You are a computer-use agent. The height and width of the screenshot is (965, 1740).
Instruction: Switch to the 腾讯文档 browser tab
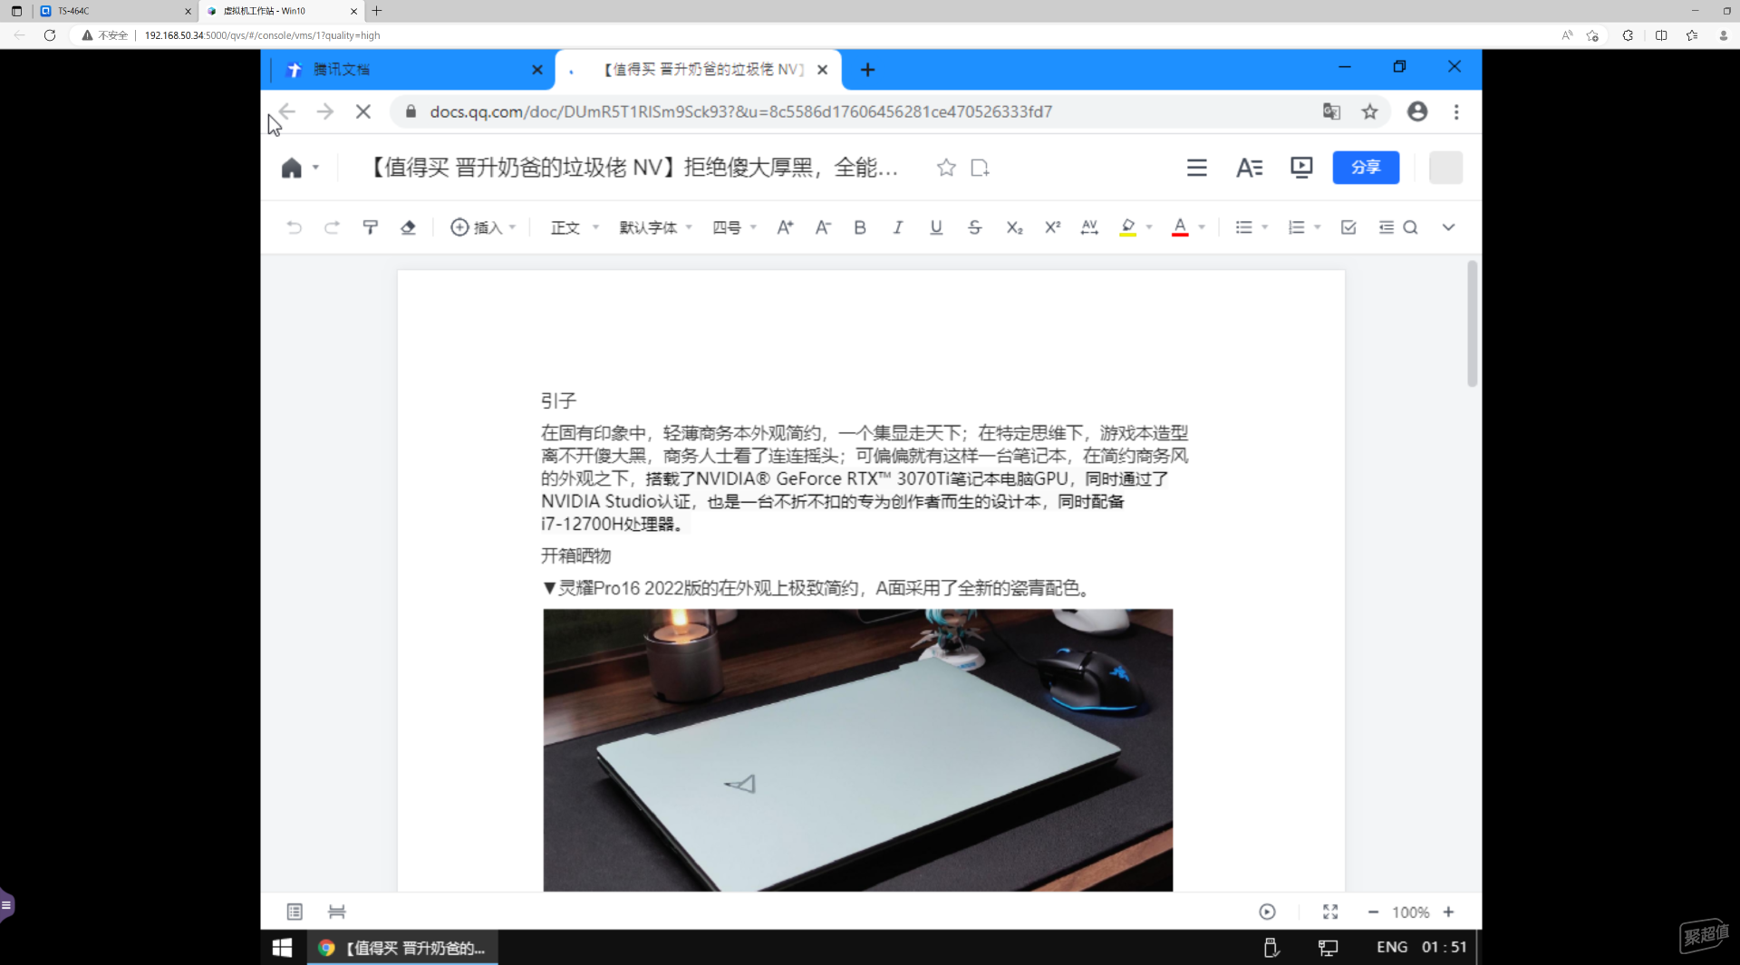pos(408,70)
